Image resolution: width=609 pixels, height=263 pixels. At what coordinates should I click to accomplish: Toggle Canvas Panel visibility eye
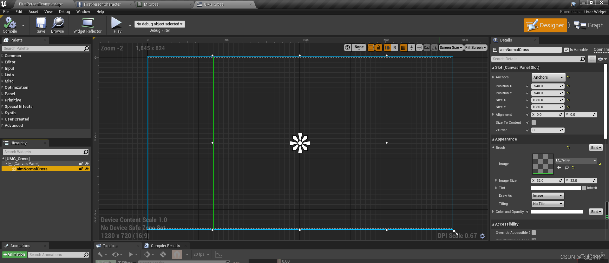(x=87, y=164)
